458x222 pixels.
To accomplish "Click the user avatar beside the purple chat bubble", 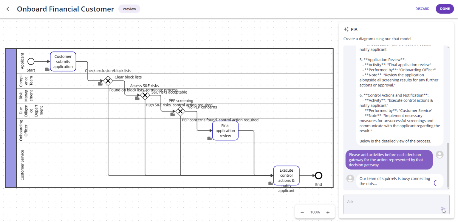I will point(440,154).
